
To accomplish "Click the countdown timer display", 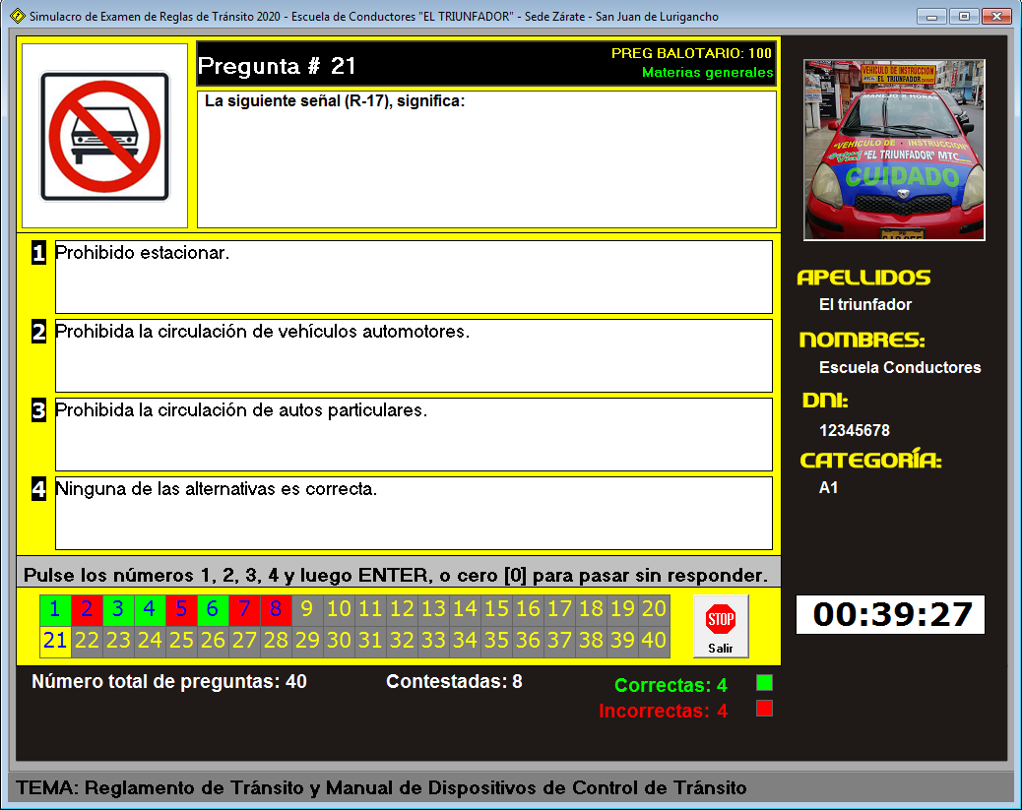I will click(x=890, y=615).
